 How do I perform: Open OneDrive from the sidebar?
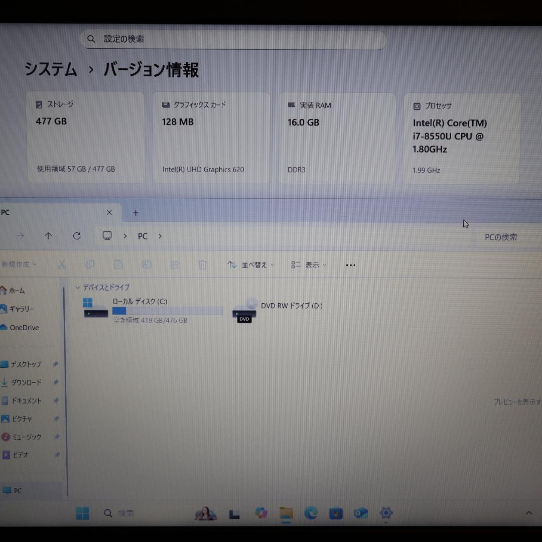tap(24, 328)
